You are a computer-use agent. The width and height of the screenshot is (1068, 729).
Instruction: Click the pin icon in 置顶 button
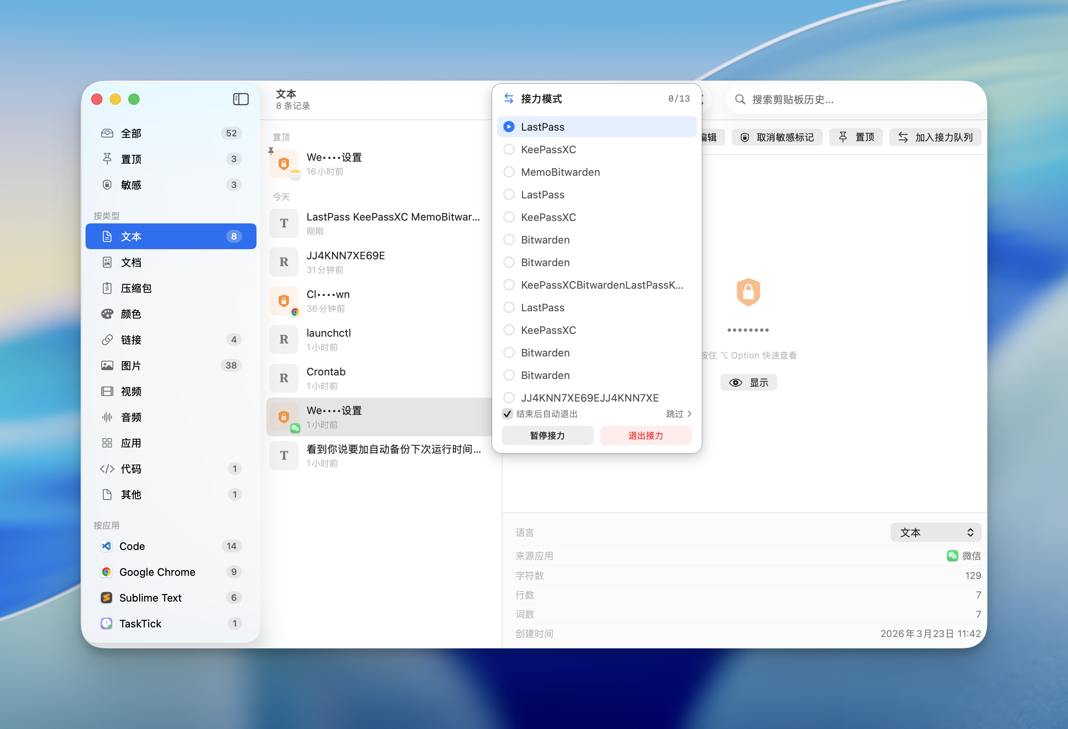tap(843, 137)
